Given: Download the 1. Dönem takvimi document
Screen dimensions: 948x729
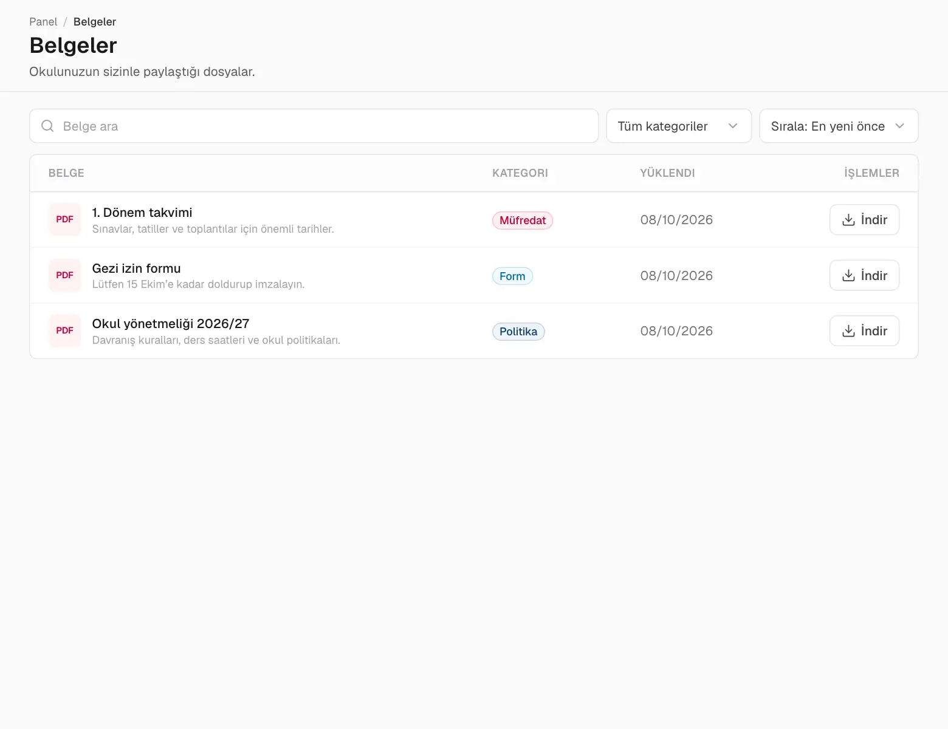Looking at the screenshot, I should [864, 219].
